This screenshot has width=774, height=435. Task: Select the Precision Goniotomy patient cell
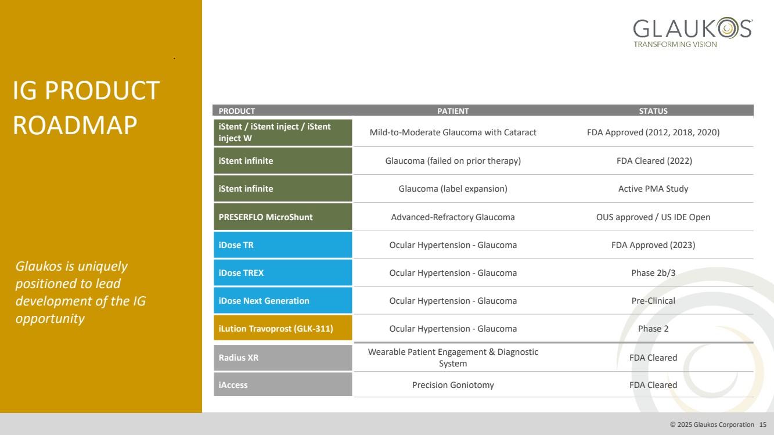tap(453, 385)
